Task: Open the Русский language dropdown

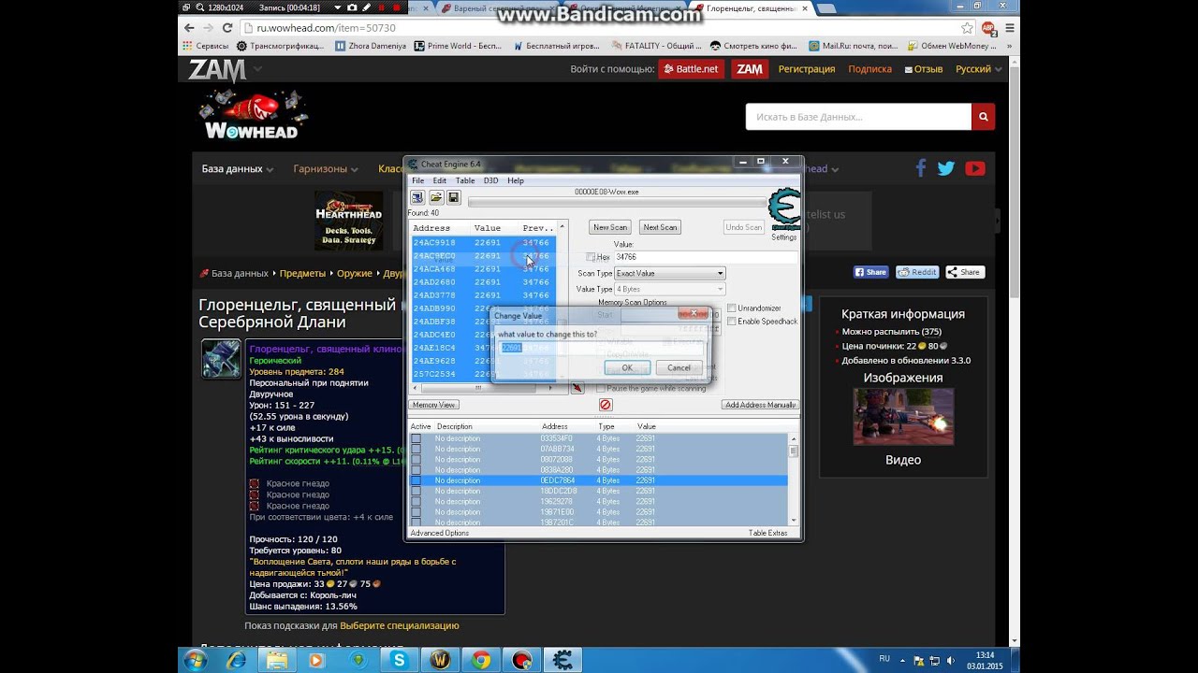Action: [979, 69]
